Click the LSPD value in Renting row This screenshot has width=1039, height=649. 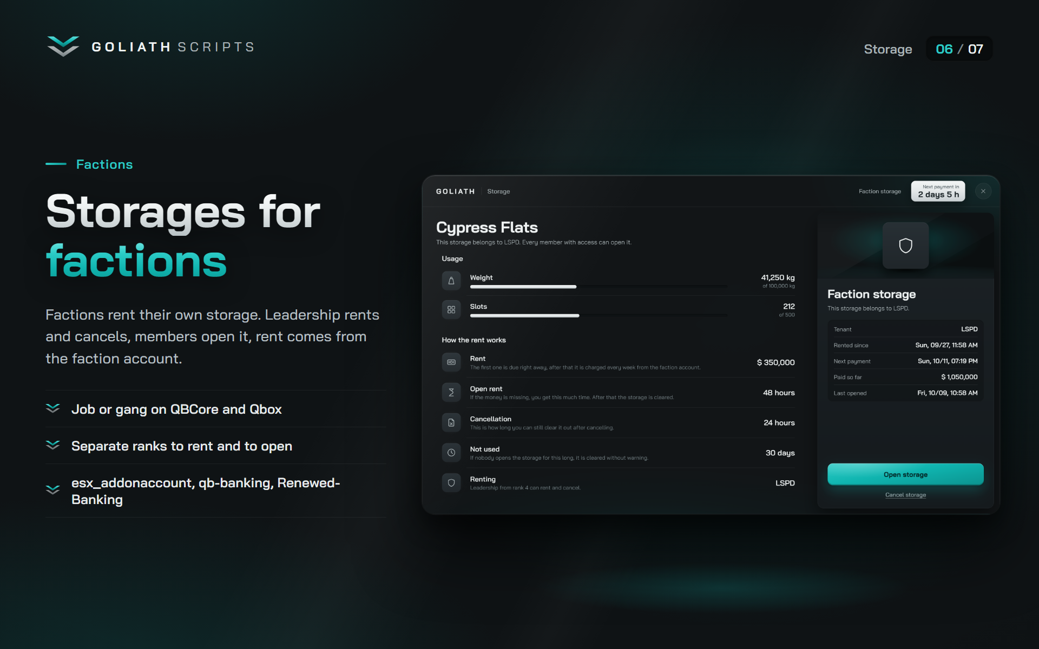785,483
